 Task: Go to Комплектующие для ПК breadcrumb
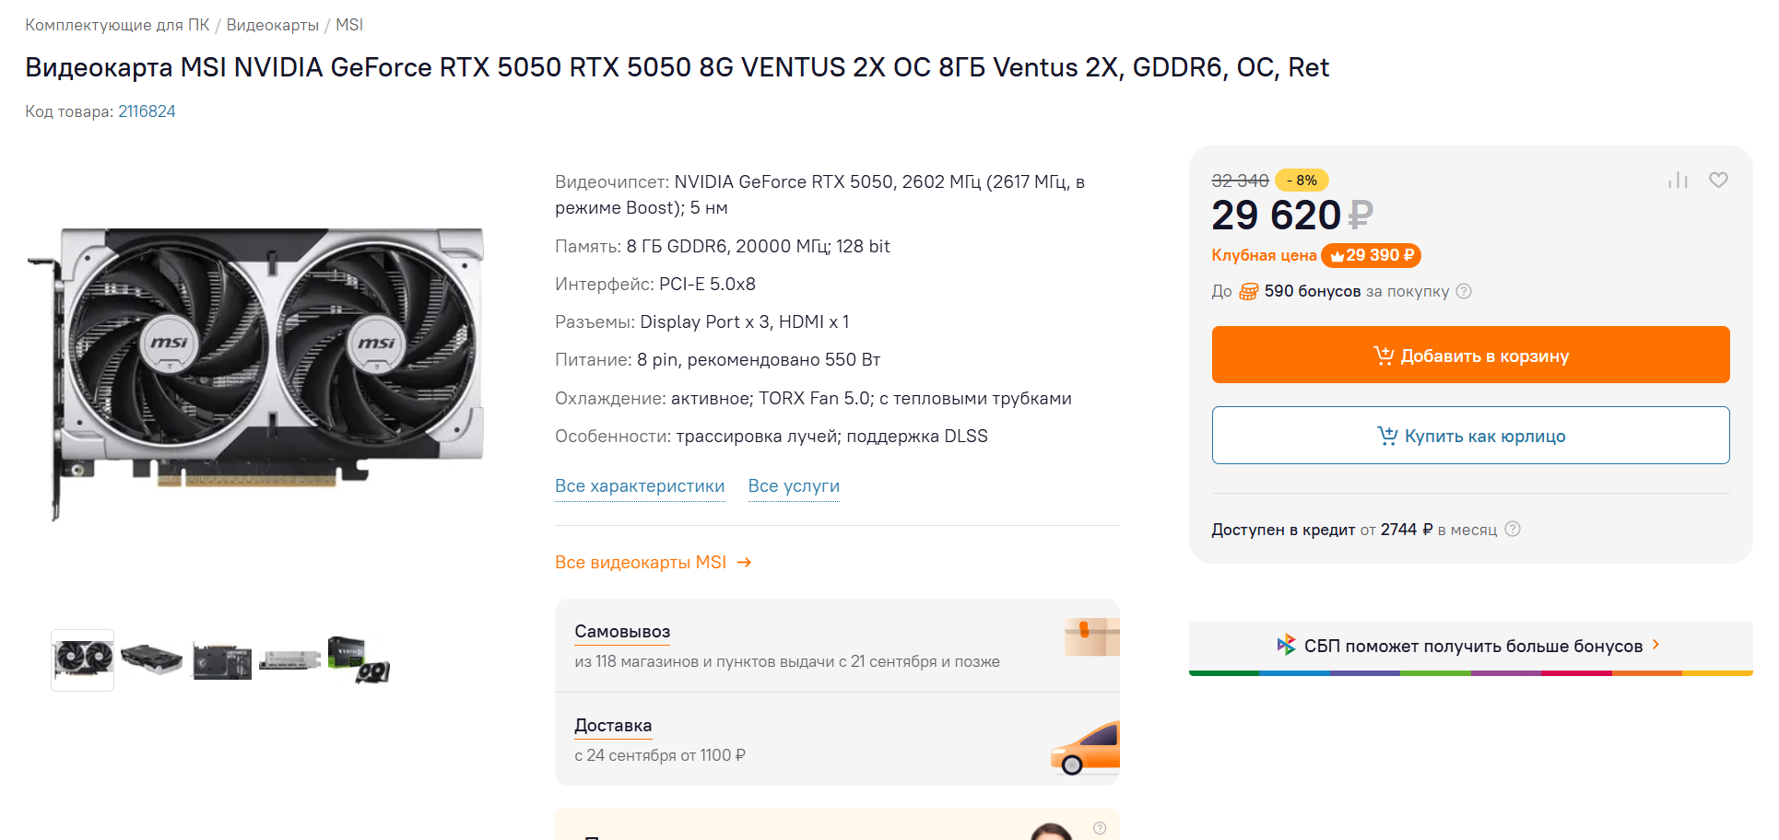117,25
